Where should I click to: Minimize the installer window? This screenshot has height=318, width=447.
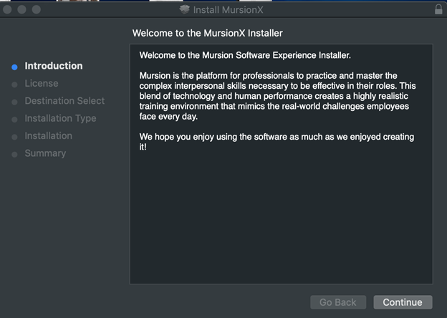click(x=22, y=10)
